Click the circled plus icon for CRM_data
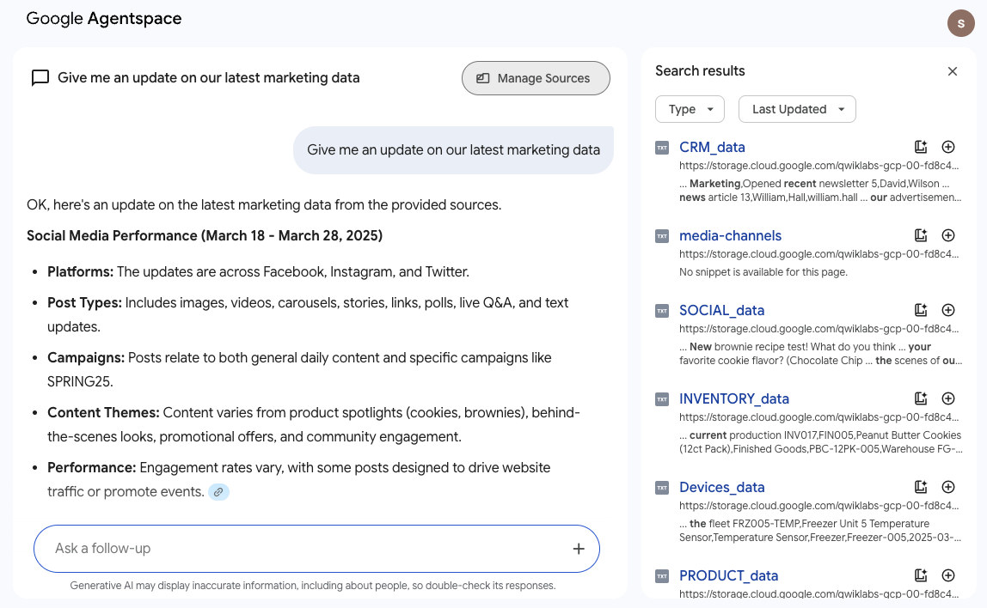This screenshot has height=608, width=987. click(x=948, y=147)
